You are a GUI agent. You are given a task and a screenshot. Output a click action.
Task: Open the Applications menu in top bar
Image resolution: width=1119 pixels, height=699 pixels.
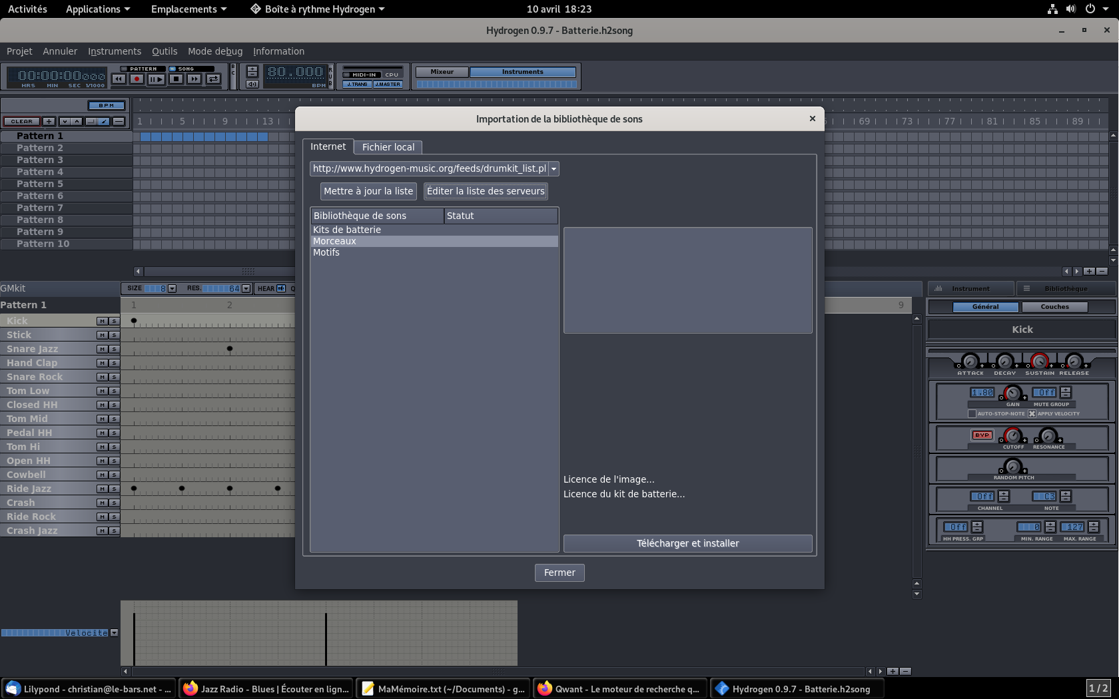[98, 9]
